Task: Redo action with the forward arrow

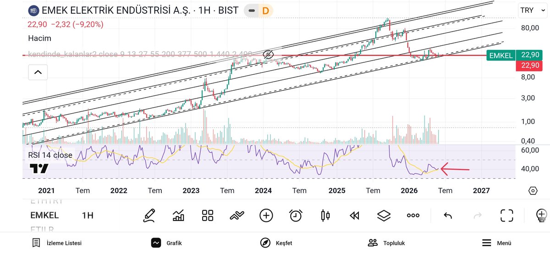Action: click(x=477, y=215)
